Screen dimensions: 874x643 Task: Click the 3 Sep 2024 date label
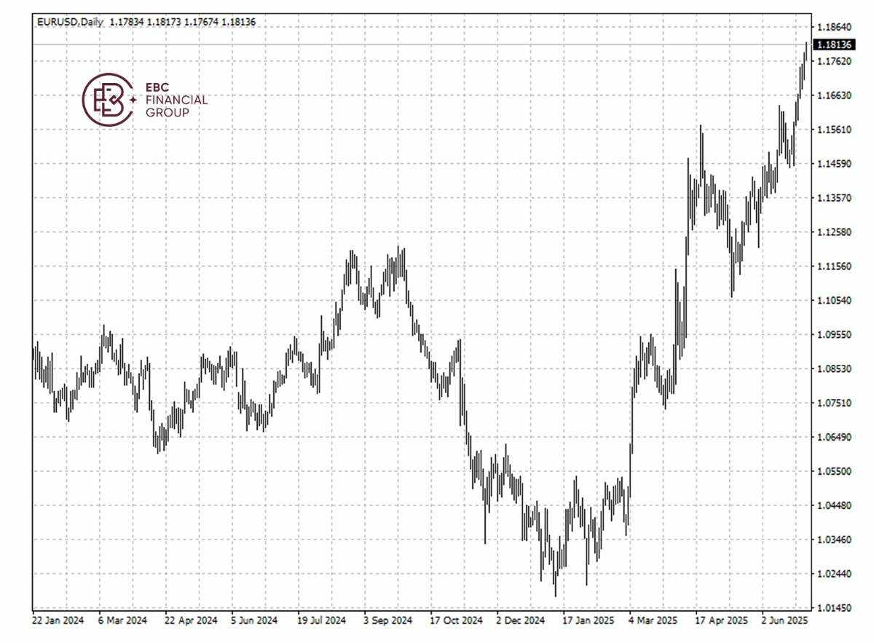pyautogui.click(x=387, y=621)
